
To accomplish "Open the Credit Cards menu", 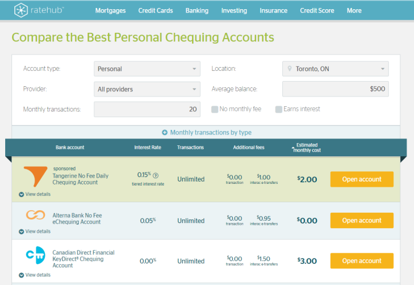I will [x=156, y=10].
